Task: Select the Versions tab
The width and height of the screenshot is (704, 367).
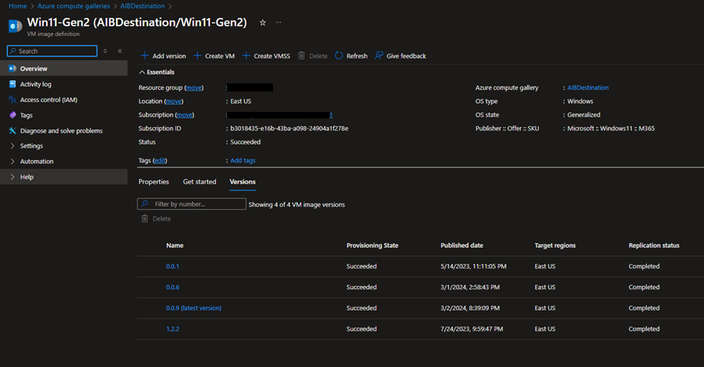Action: point(242,182)
